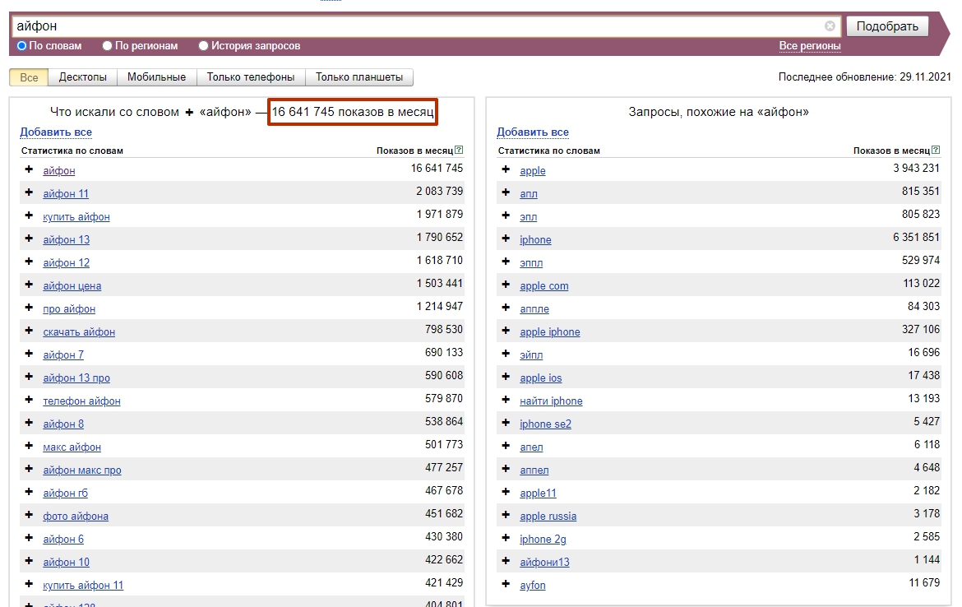The height and width of the screenshot is (607, 962).
Task: Open the 'аппел' query link
Action: coord(534,470)
